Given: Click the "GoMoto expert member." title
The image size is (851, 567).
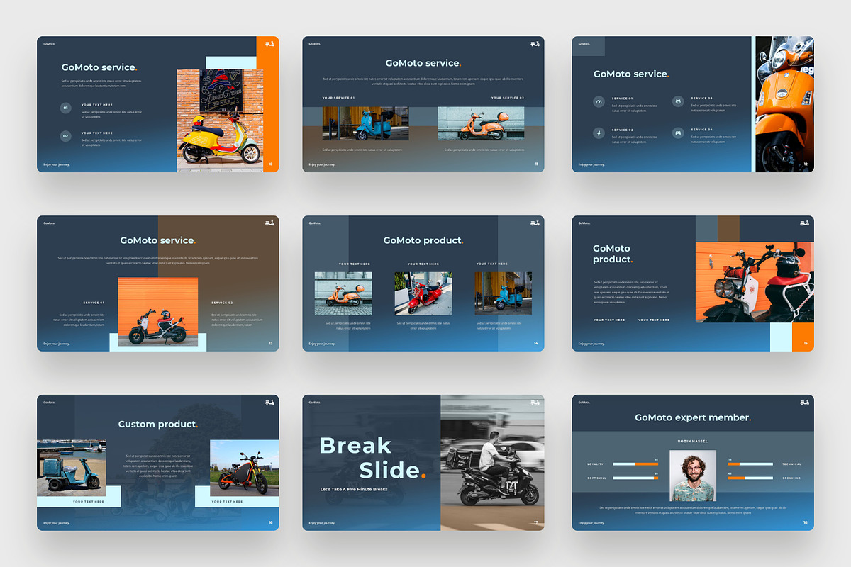Looking at the screenshot, I should tap(693, 417).
